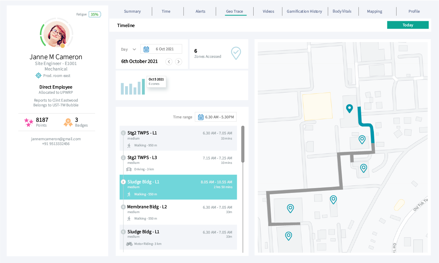Advance to next day with right arrow
The image size is (439, 263).
[x=179, y=62]
